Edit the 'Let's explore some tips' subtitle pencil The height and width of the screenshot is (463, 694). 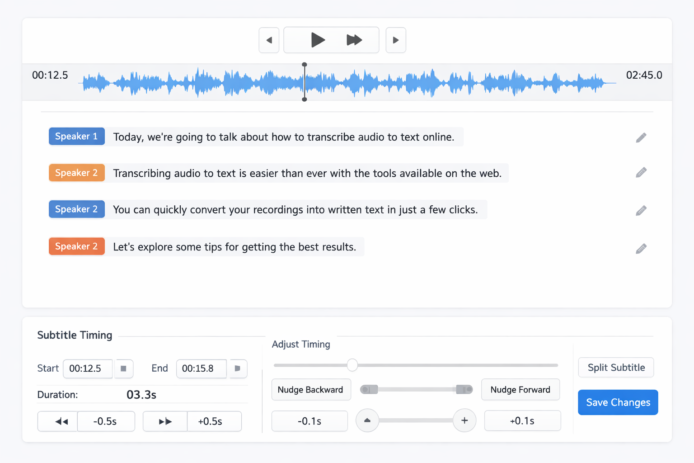coord(641,248)
